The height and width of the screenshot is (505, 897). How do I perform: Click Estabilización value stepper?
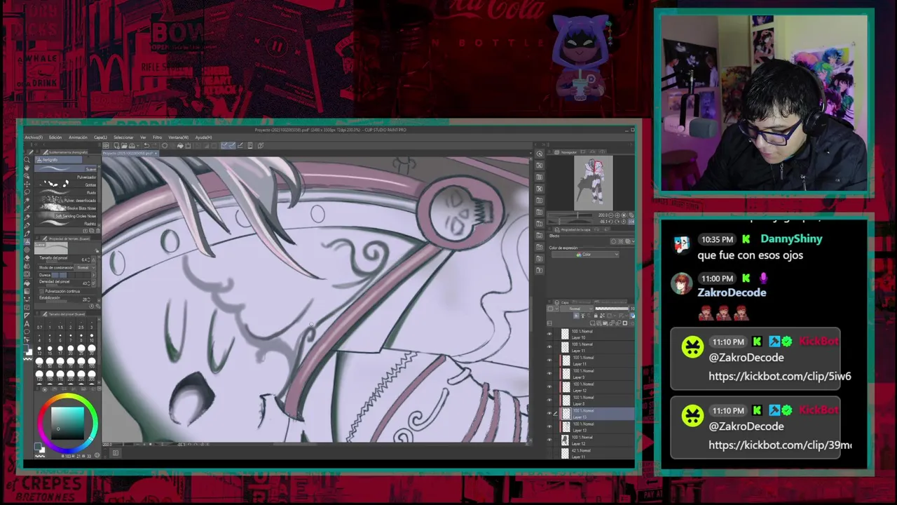pos(88,299)
